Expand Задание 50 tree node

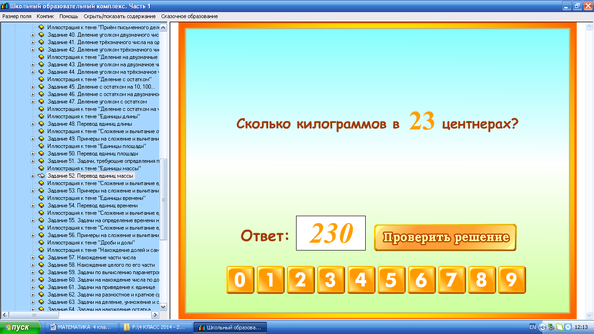pyautogui.click(x=33, y=154)
